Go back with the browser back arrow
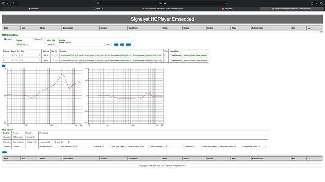This screenshot has width=325, height=182. (13, 3)
